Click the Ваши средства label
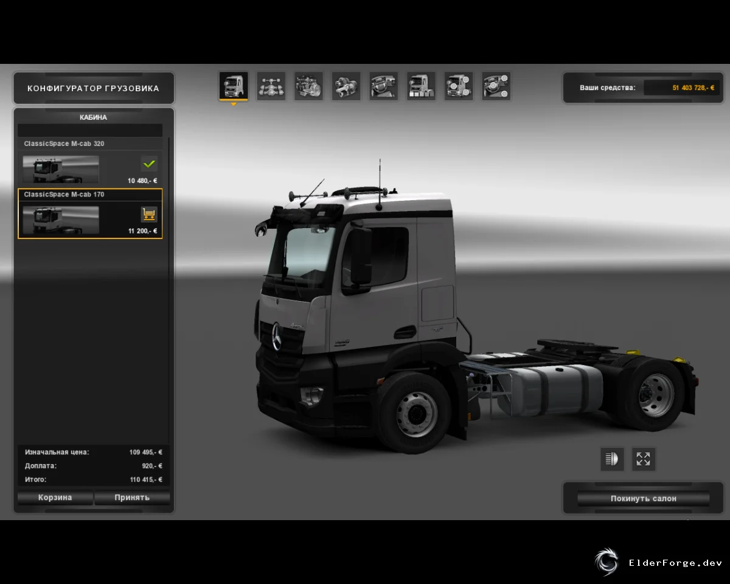 [x=608, y=88]
